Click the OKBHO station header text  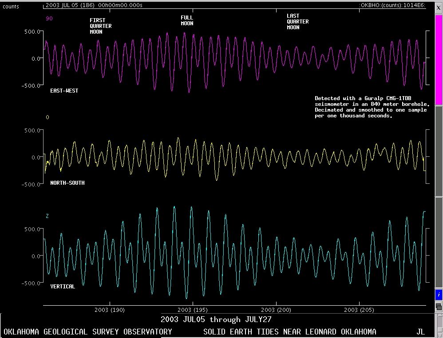point(392,6)
